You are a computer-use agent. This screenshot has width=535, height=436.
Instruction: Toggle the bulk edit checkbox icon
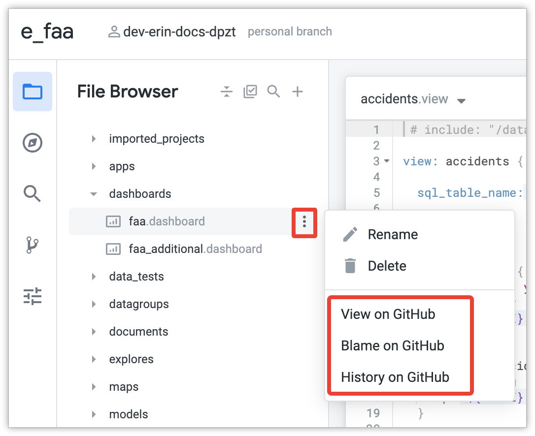click(x=250, y=92)
